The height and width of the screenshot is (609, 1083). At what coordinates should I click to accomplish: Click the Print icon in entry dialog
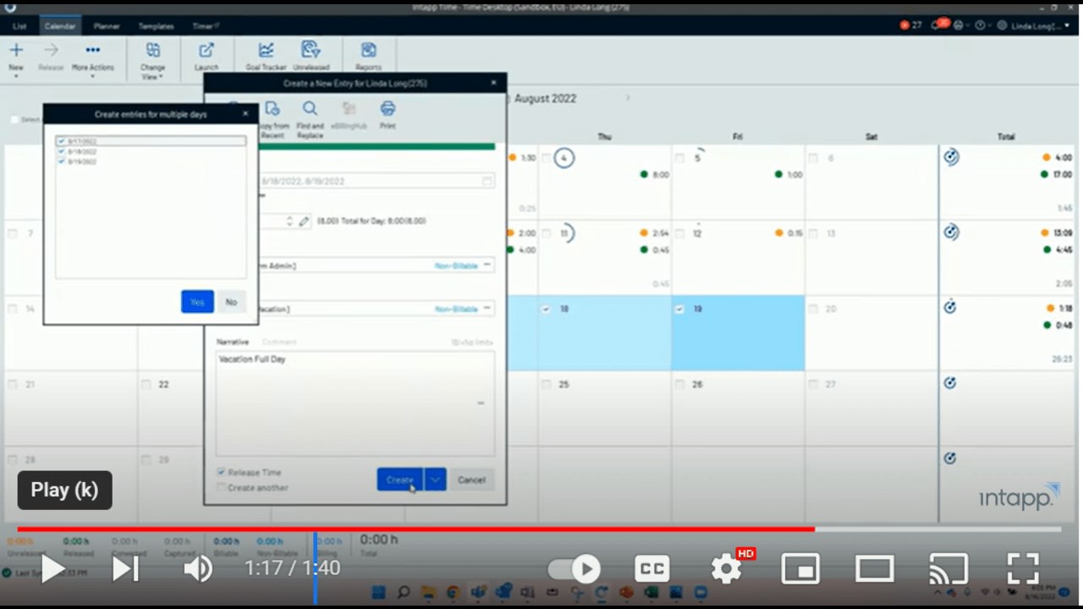pyautogui.click(x=388, y=108)
